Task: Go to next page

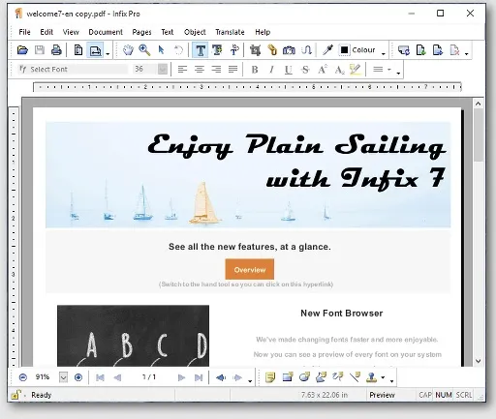Action: tap(181, 377)
